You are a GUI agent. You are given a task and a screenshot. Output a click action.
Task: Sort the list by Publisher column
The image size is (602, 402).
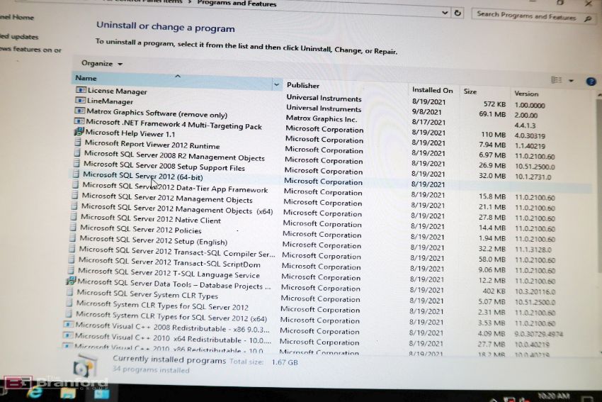[303, 85]
